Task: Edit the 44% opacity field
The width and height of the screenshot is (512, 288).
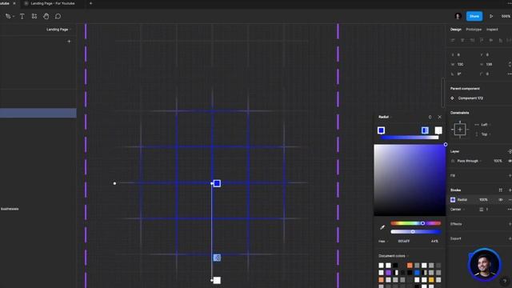Action: 434,242
